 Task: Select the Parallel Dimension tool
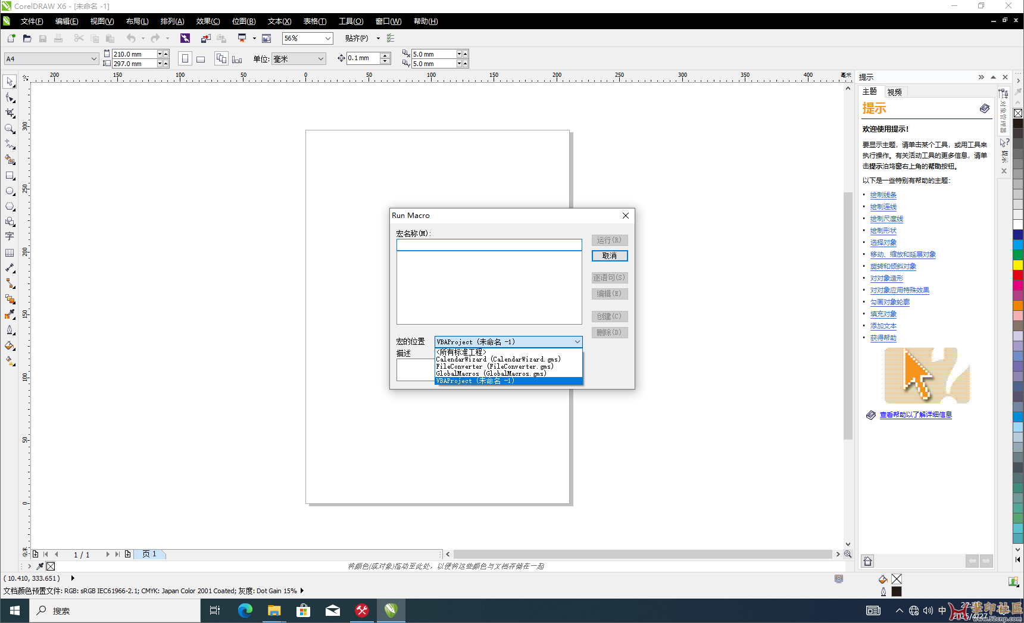tap(10, 268)
